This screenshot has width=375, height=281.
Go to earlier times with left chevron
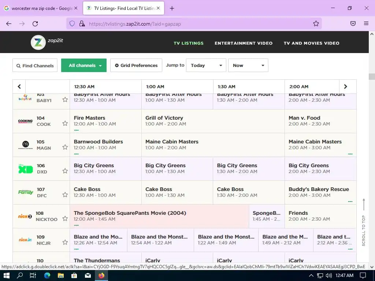click(19, 86)
